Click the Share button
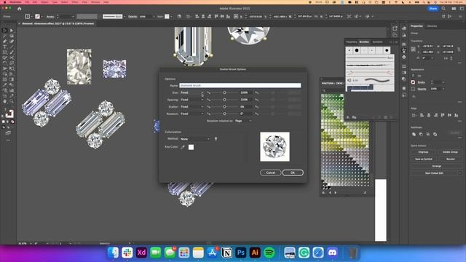Image resolution: width=466 pixels, height=262 pixels. pos(433,9)
